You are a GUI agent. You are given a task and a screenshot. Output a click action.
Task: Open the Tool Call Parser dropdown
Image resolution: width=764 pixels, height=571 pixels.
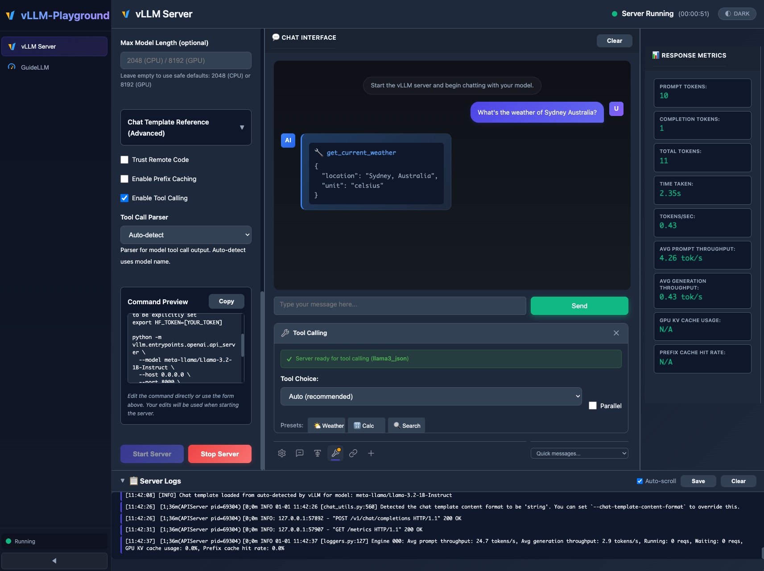(186, 235)
